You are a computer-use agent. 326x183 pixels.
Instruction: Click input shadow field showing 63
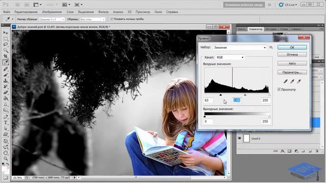(208, 101)
